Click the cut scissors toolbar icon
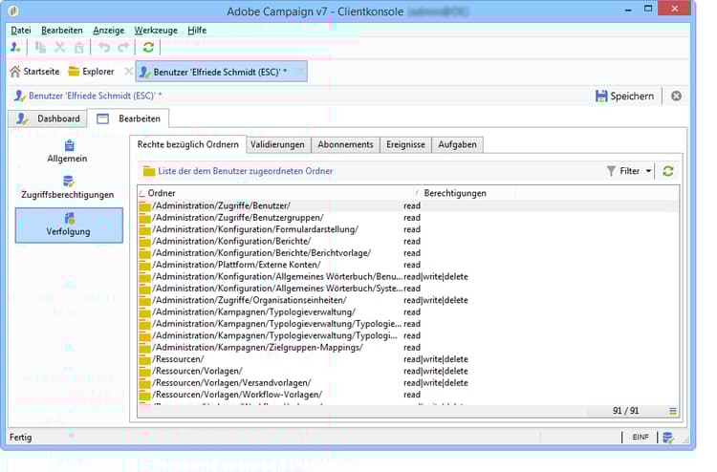Viewport: 717px width, 472px height. coord(59,47)
